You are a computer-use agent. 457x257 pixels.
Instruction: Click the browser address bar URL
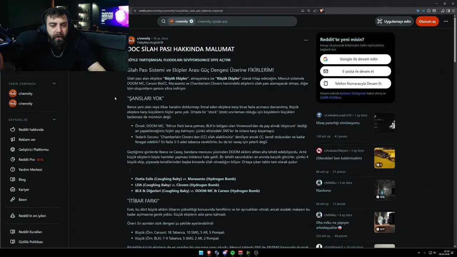(181, 11)
